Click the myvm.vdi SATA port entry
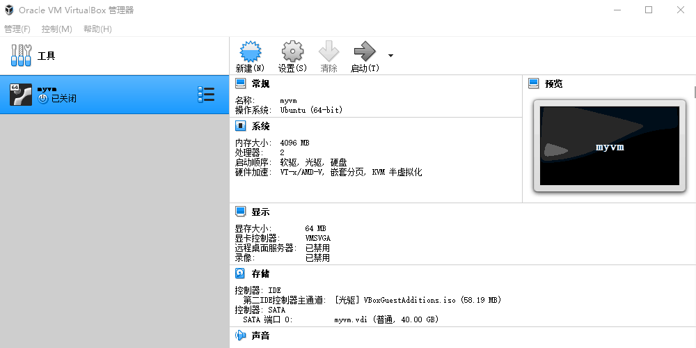696x348 pixels. point(386,319)
